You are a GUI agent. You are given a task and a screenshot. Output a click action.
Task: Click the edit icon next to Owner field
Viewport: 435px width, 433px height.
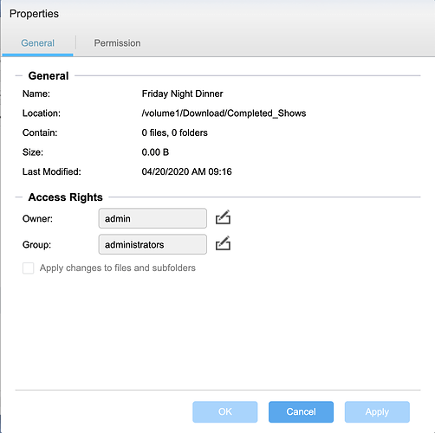[x=223, y=217]
